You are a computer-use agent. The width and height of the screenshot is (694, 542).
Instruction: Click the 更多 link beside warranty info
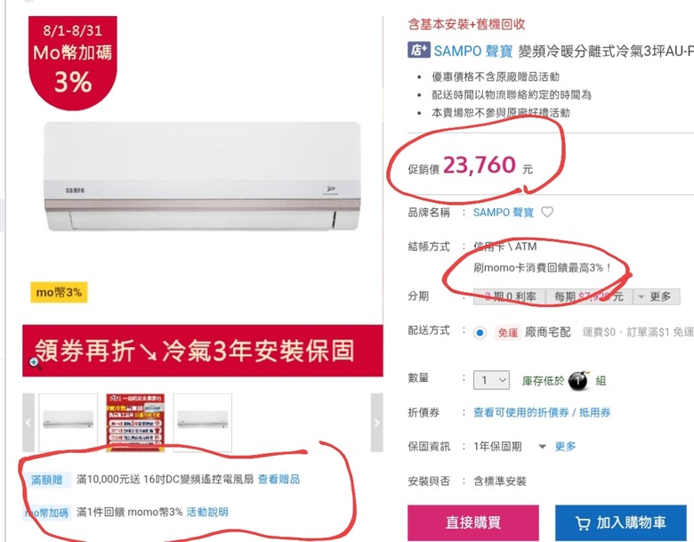pyautogui.click(x=565, y=447)
